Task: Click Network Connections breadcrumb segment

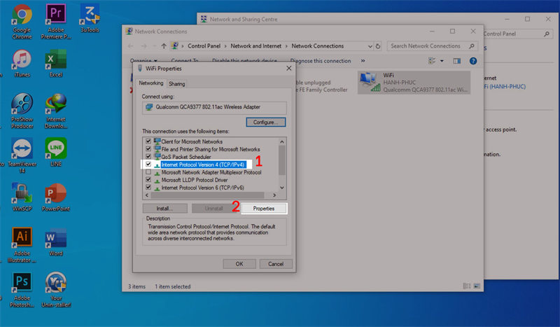Action: point(318,46)
